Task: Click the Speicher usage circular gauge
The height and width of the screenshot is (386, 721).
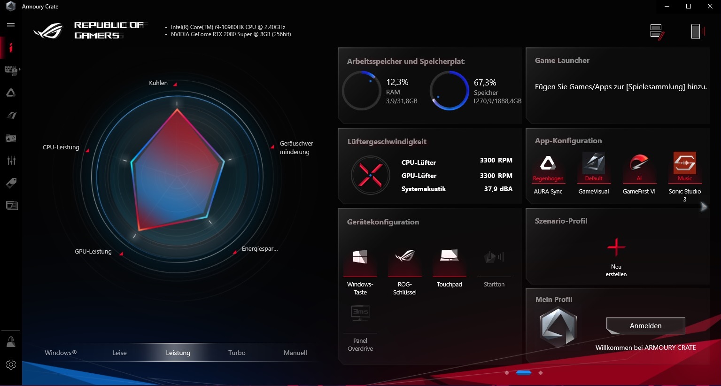Action: (450, 91)
